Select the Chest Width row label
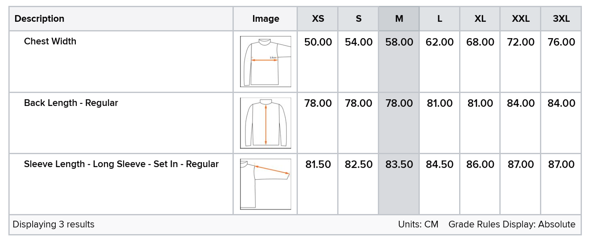This screenshot has height=240, width=589. click(50, 41)
